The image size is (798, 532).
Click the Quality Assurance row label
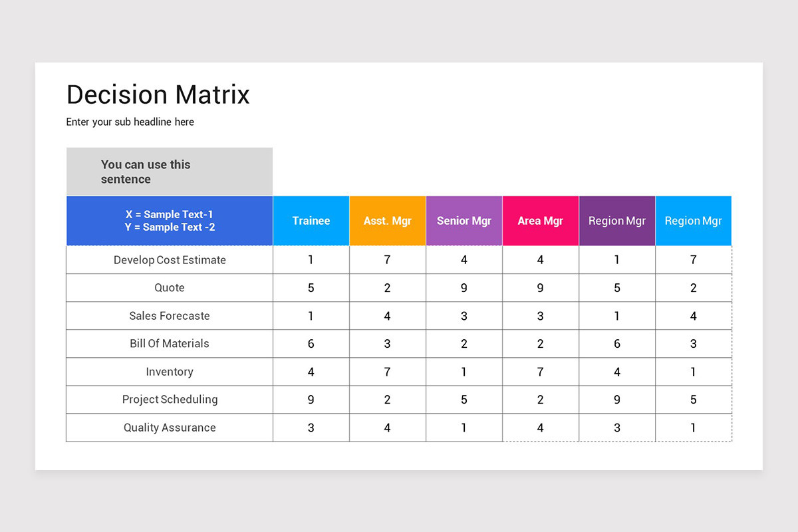[170, 428]
